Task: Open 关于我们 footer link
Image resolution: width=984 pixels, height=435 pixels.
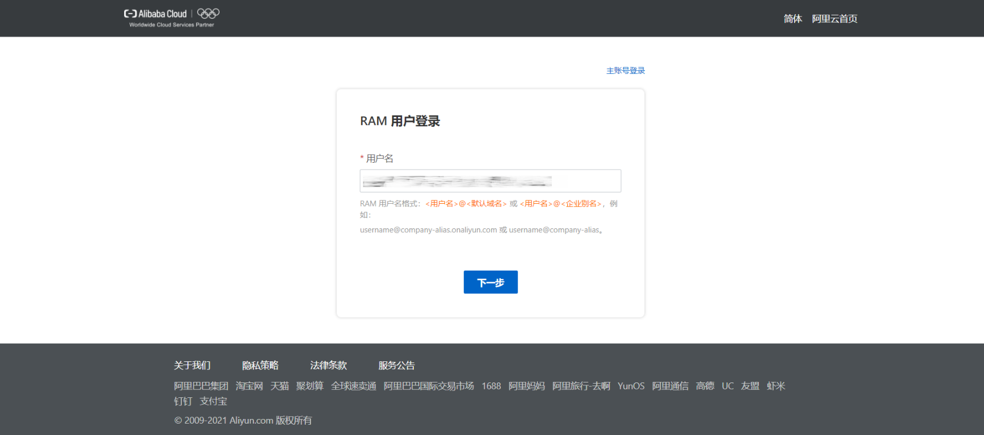Action: click(x=192, y=365)
